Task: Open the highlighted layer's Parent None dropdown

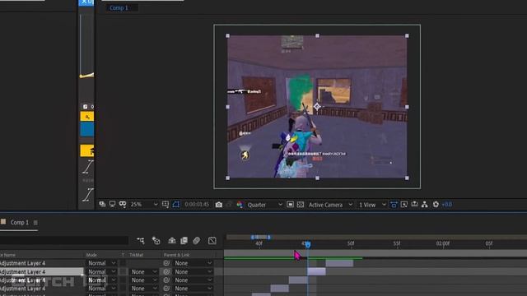Action: click(193, 272)
